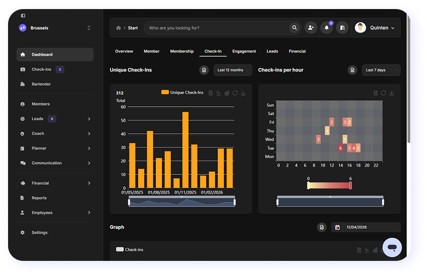Click the search magnifier icon

pos(295,28)
